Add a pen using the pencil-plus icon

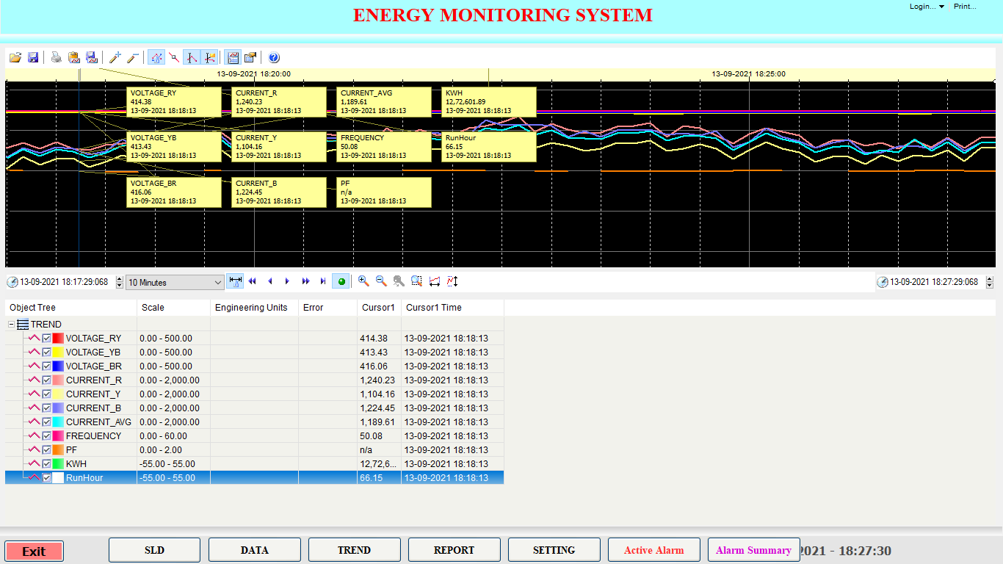[x=115, y=57]
